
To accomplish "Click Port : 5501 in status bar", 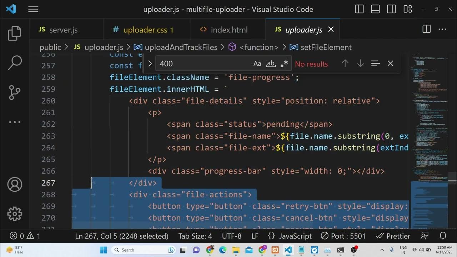I will tap(343, 236).
